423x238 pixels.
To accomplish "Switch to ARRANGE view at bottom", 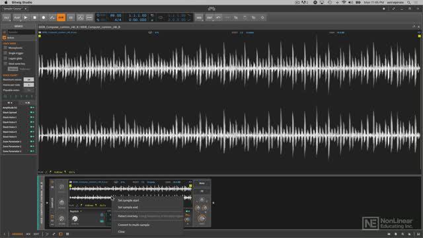I will 17,234.
